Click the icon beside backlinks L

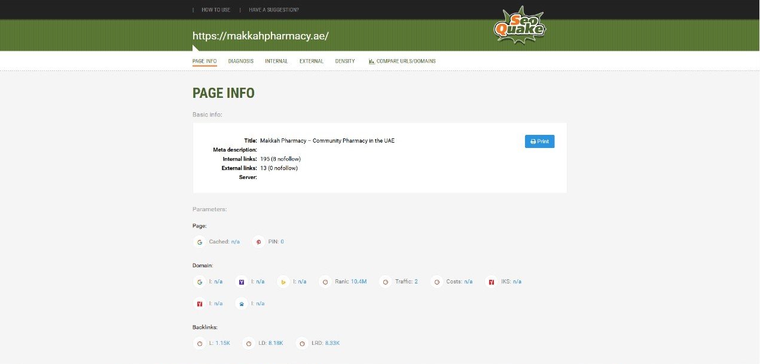(x=200, y=344)
